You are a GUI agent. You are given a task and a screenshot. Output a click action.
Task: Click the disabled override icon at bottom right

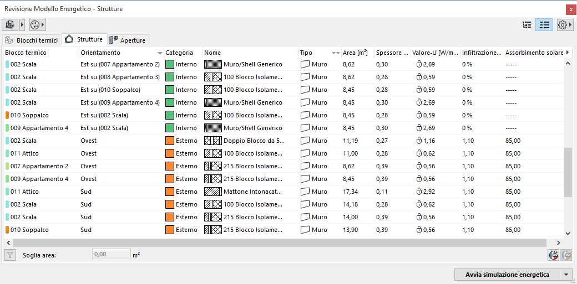[x=566, y=255]
